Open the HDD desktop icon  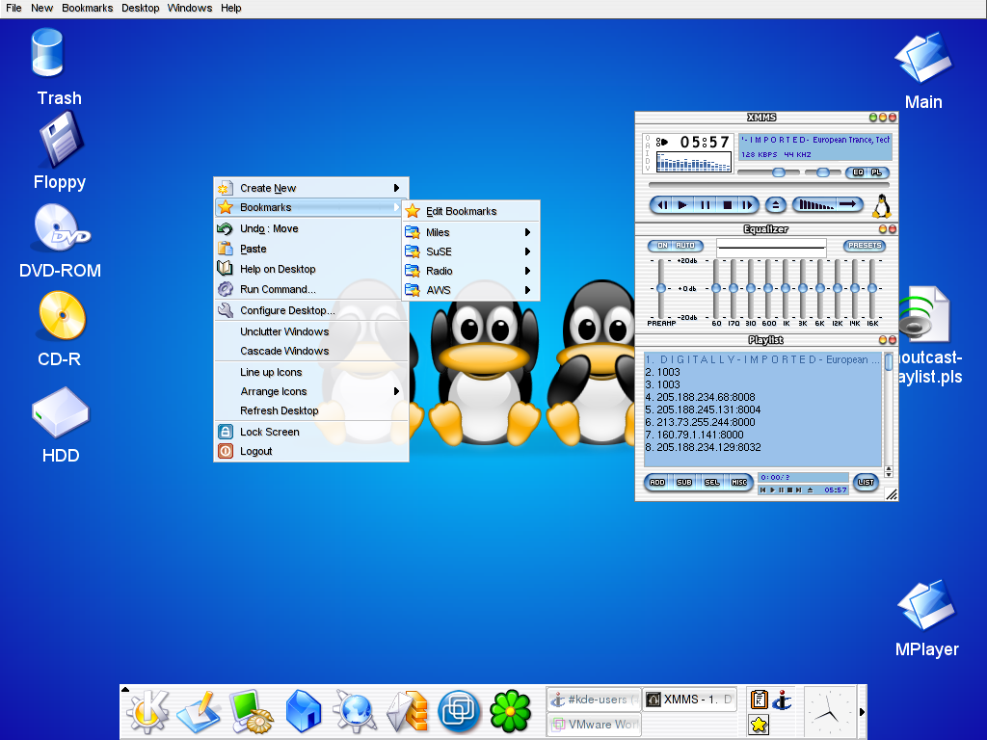click(61, 412)
